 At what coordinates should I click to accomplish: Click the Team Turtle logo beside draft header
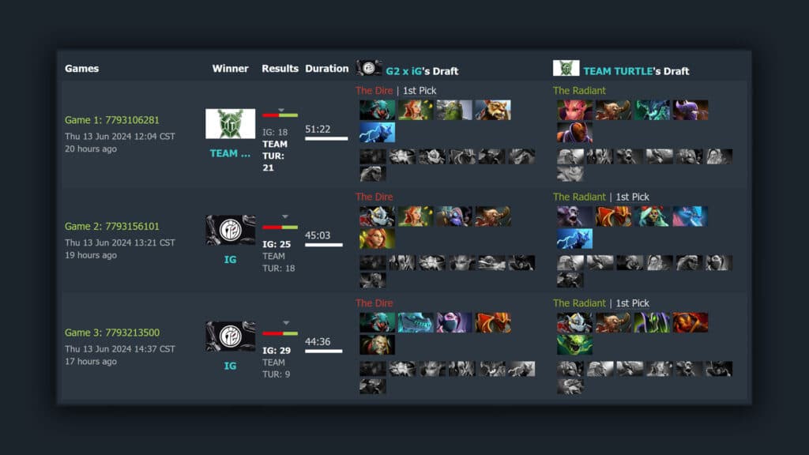[566, 68]
